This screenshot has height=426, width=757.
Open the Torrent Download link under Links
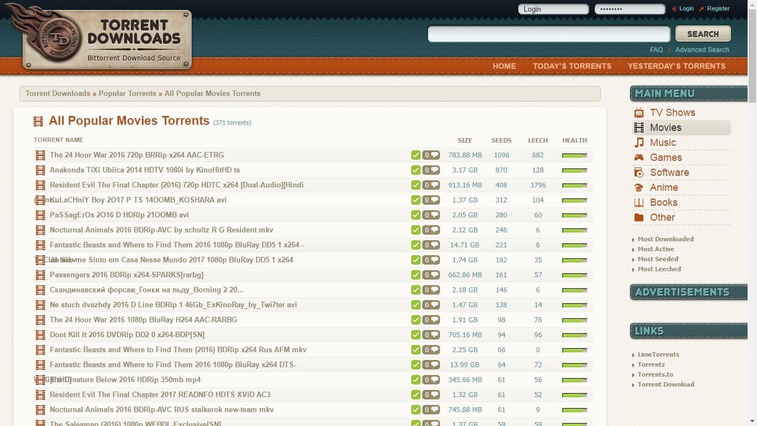pos(666,384)
